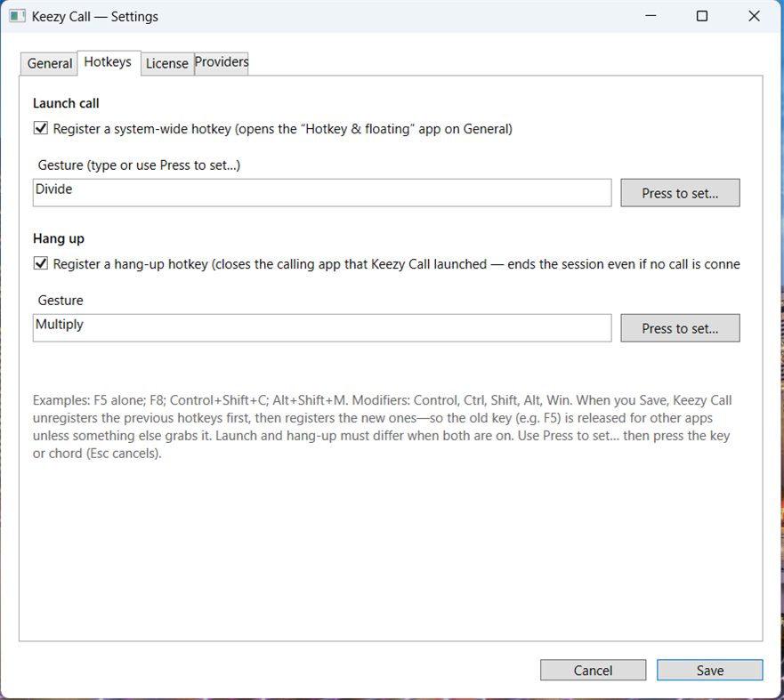Click the Hang up gesture field containing Multiply

point(322,328)
